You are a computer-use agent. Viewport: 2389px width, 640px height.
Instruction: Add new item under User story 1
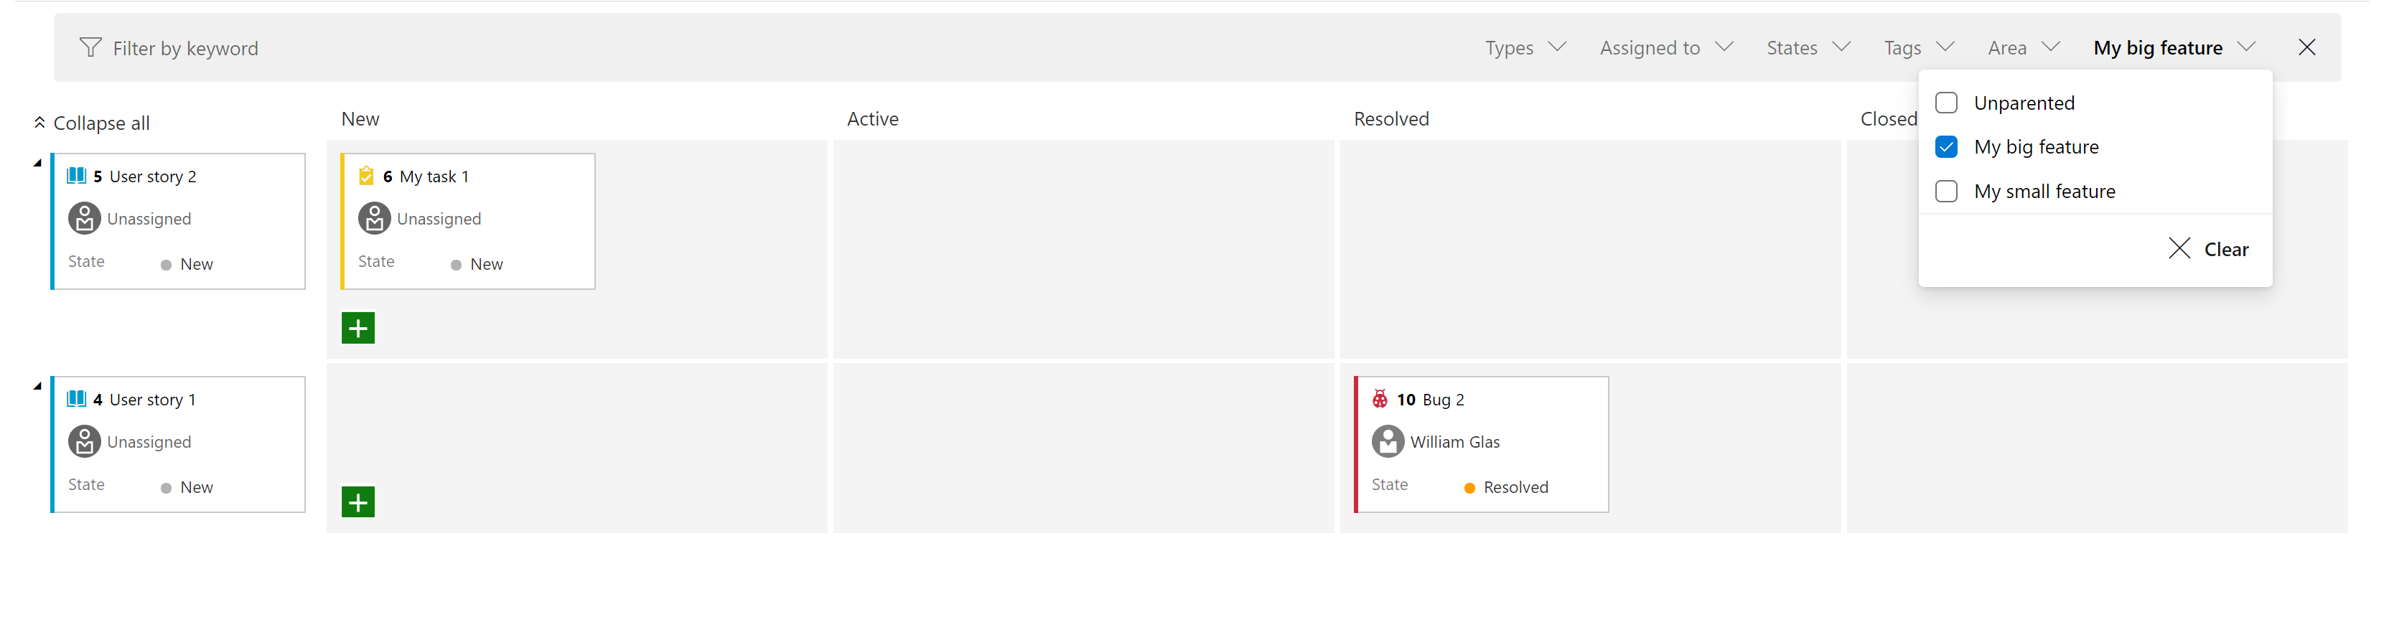click(x=358, y=502)
